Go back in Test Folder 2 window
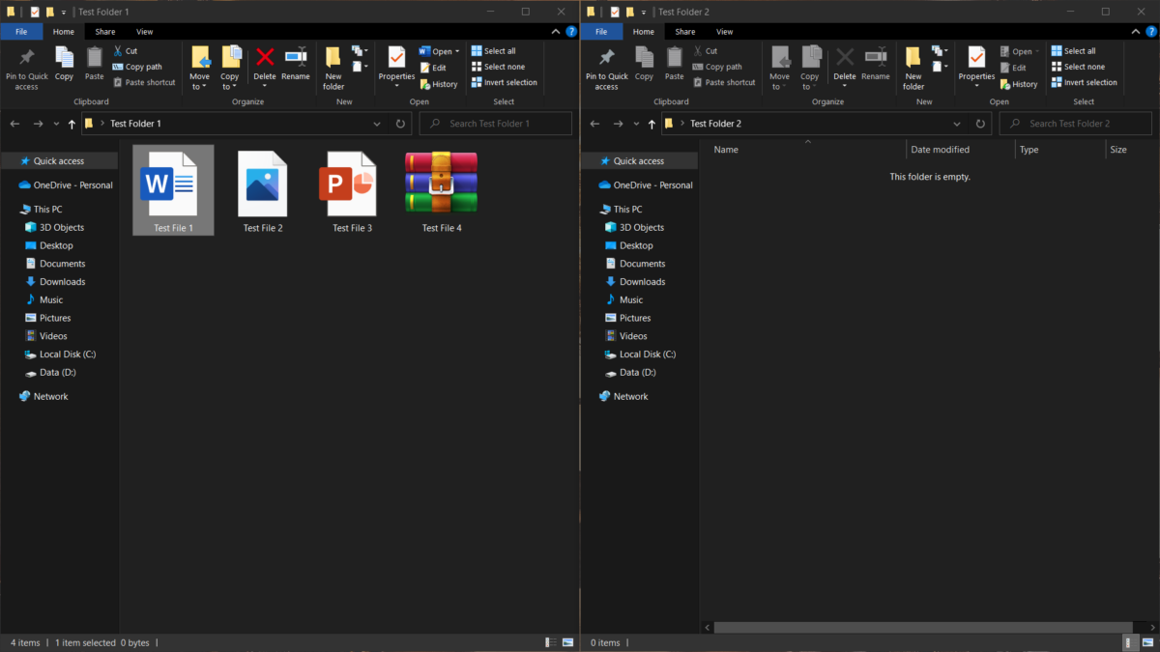Image resolution: width=1160 pixels, height=652 pixels. pyautogui.click(x=594, y=124)
